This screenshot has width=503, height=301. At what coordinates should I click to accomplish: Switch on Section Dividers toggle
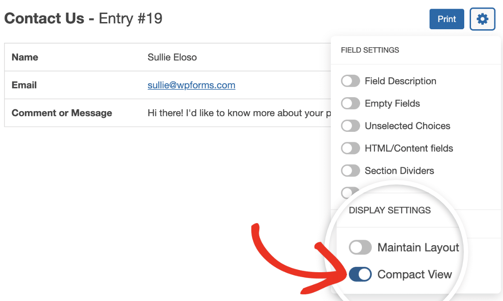(350, 171)
